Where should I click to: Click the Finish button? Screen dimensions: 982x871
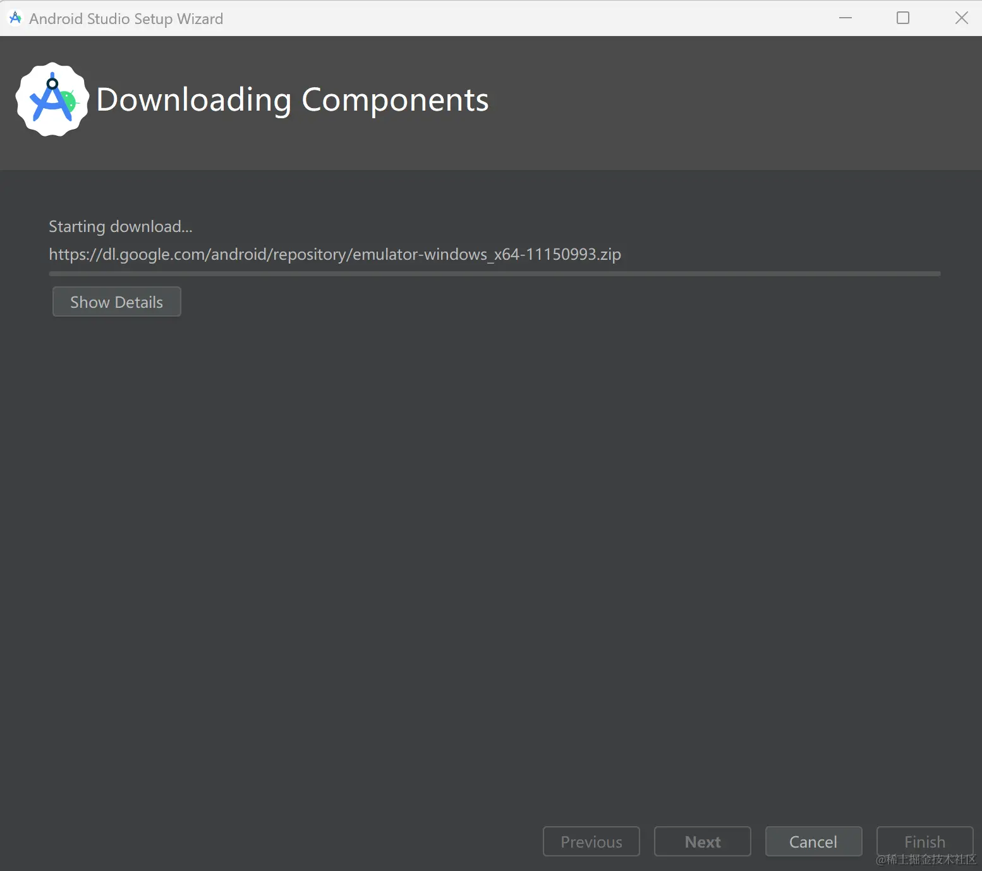coord(924,841)
